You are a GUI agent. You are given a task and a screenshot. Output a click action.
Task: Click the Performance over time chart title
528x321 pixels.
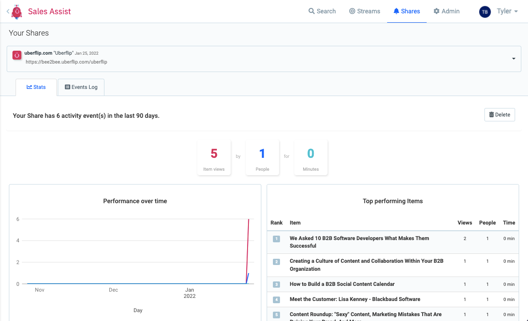pyautogui.click(x=135, y=201)
